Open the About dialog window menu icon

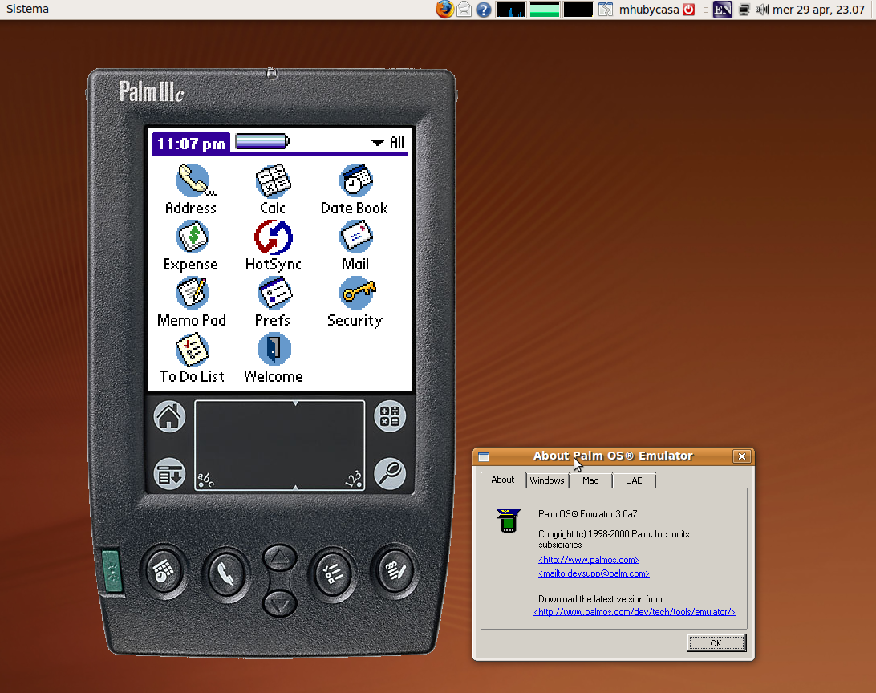484,457
